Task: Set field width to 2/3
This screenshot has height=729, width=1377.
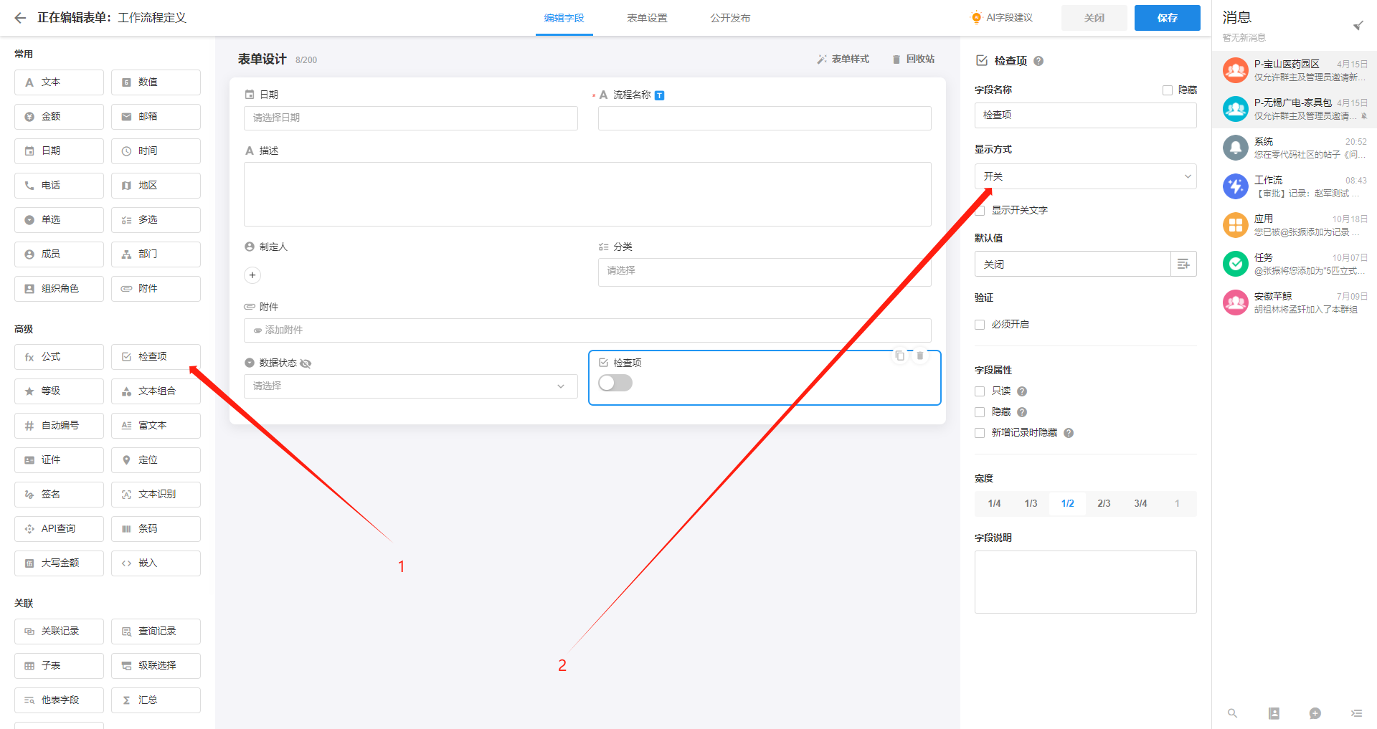Action: point(1104,503)
